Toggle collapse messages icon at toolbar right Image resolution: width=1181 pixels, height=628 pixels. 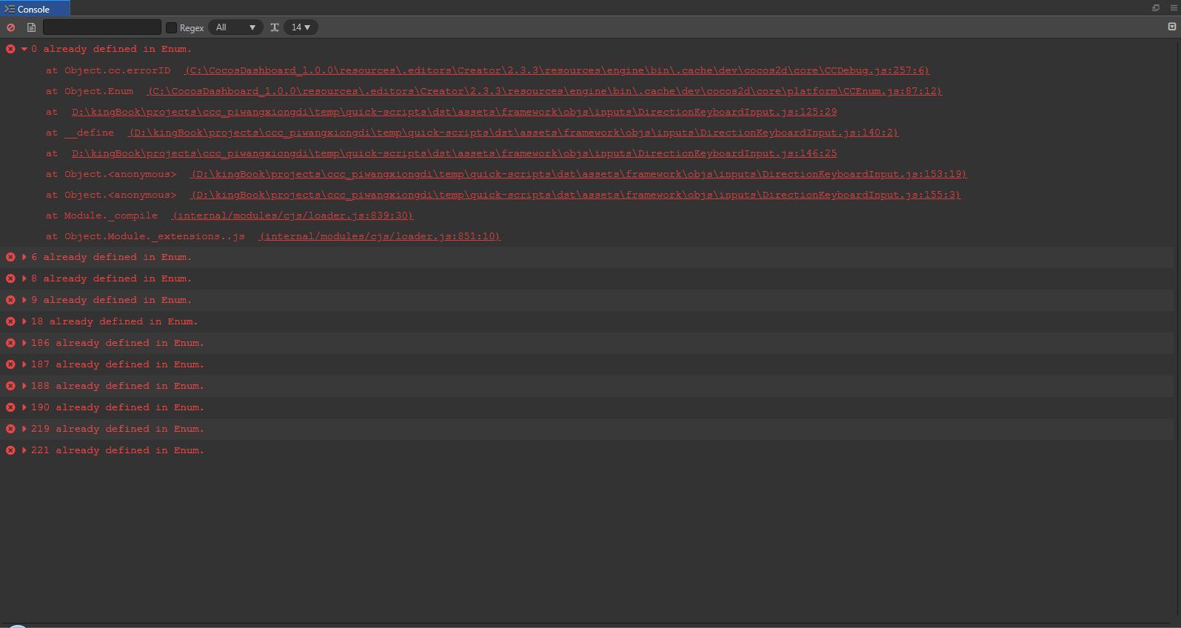(1171, 27)
